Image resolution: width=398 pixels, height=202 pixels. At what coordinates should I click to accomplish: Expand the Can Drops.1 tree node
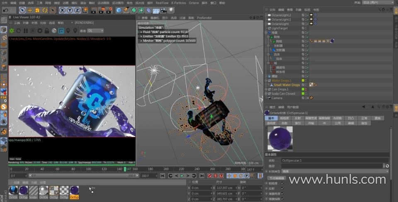coord(266,89)
